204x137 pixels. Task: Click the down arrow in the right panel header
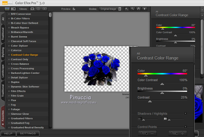[x=202, y=15]
